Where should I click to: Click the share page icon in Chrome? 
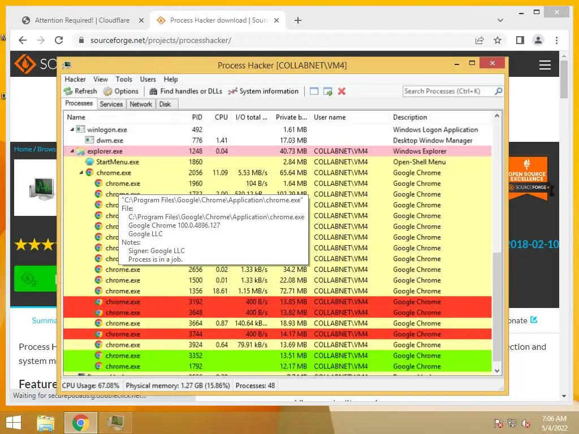[x=479, y=40]
